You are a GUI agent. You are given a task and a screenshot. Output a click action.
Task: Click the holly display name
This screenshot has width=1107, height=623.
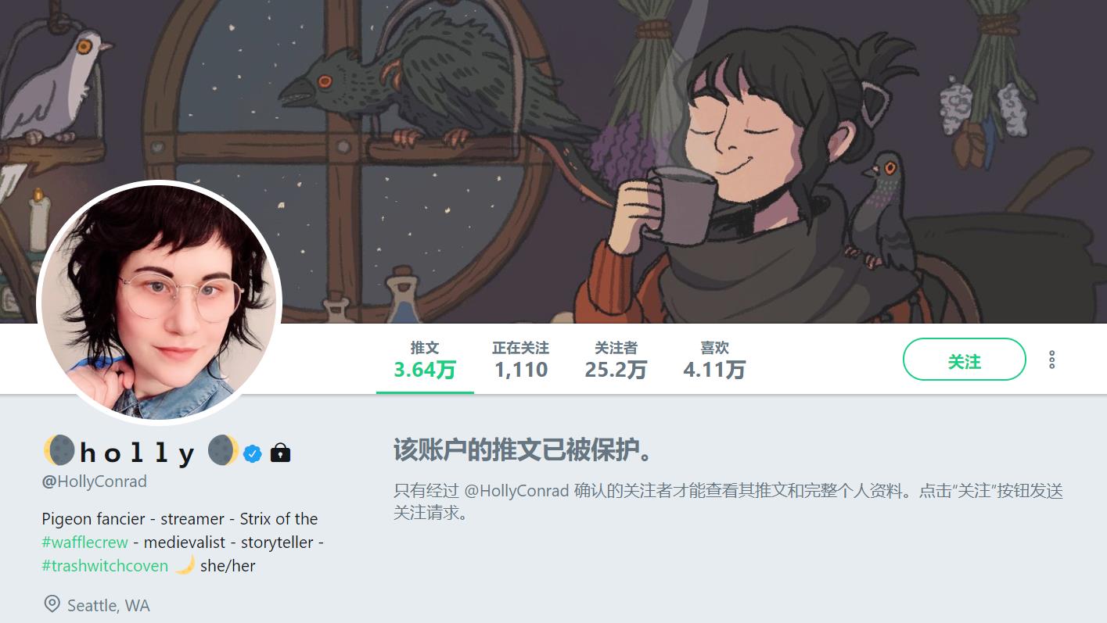pyautogui.click(x=138, y=453)
